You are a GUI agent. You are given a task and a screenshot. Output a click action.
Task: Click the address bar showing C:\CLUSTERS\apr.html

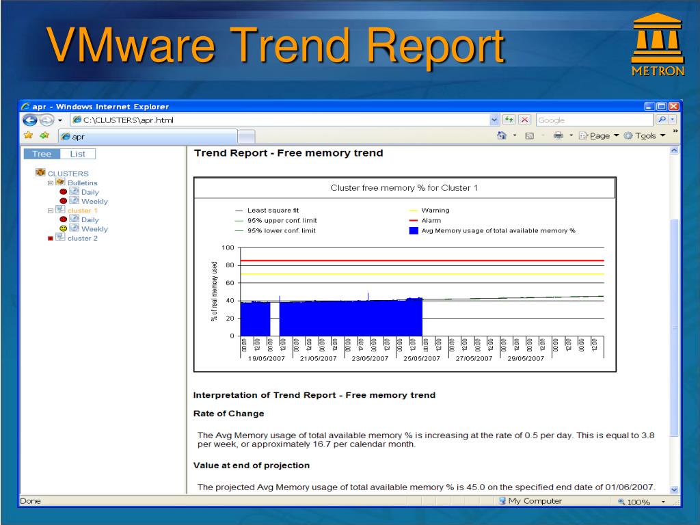pyautogui.click(x=280, y=120)
